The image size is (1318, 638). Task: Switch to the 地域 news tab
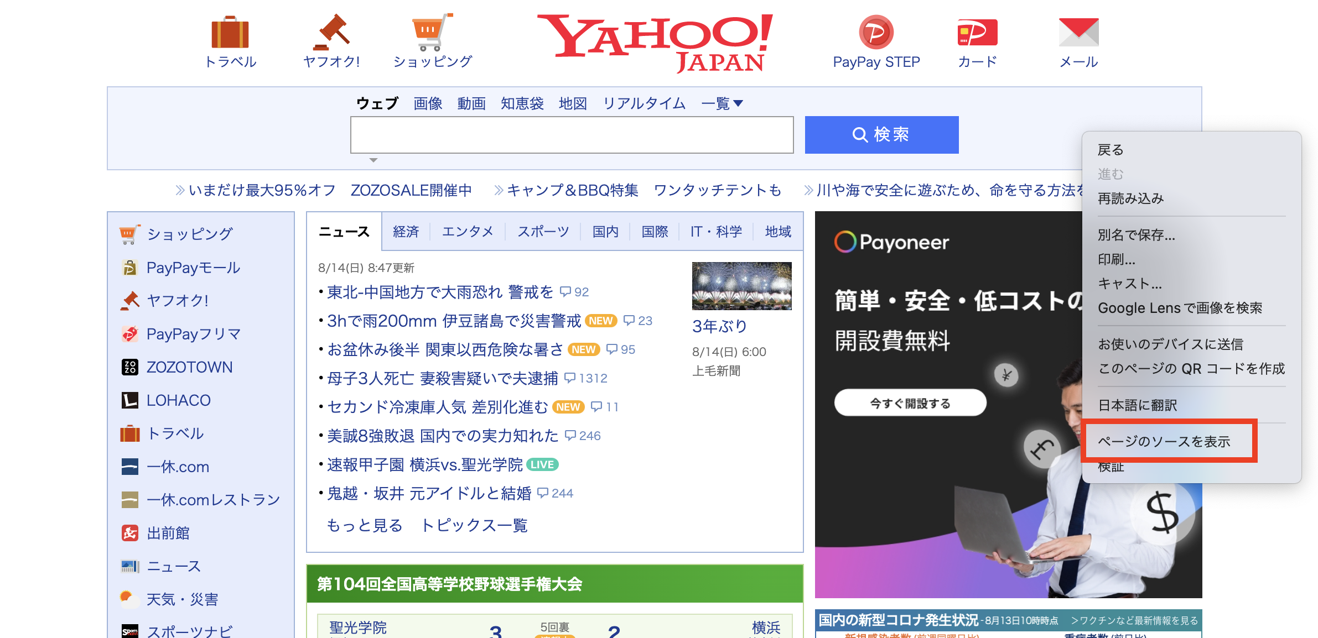(x=778, y=232)
